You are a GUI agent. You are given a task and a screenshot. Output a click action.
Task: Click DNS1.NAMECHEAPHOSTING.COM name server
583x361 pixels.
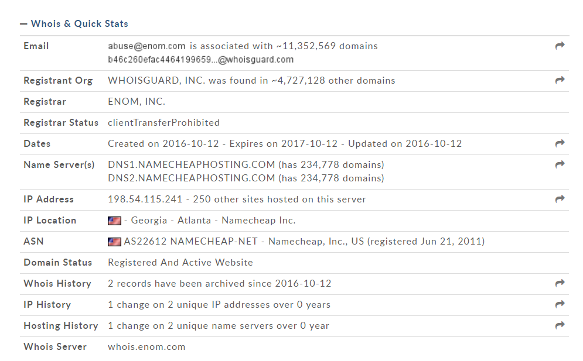click(x=191, y=164)
